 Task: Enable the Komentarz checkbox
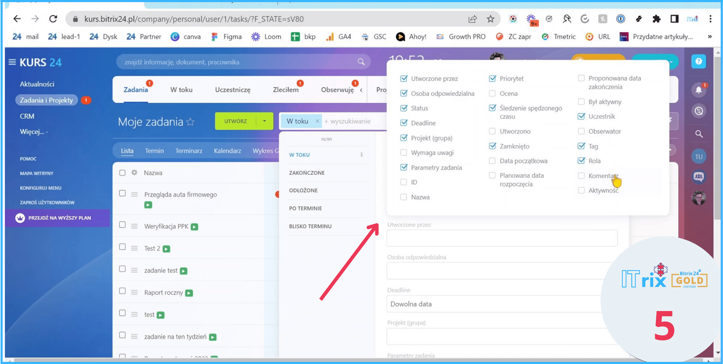581,175
